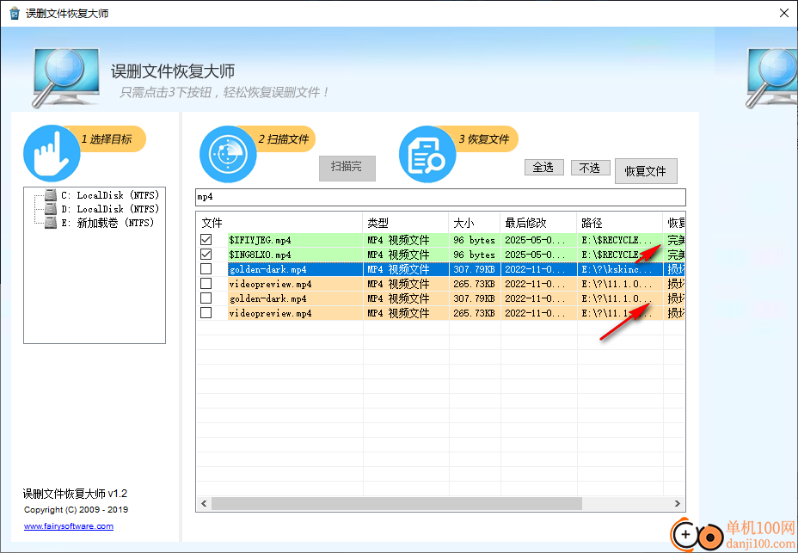798x553 pixels.
Task: Select the $ING8LXO.mp4 file name
Action: (260, 255)
